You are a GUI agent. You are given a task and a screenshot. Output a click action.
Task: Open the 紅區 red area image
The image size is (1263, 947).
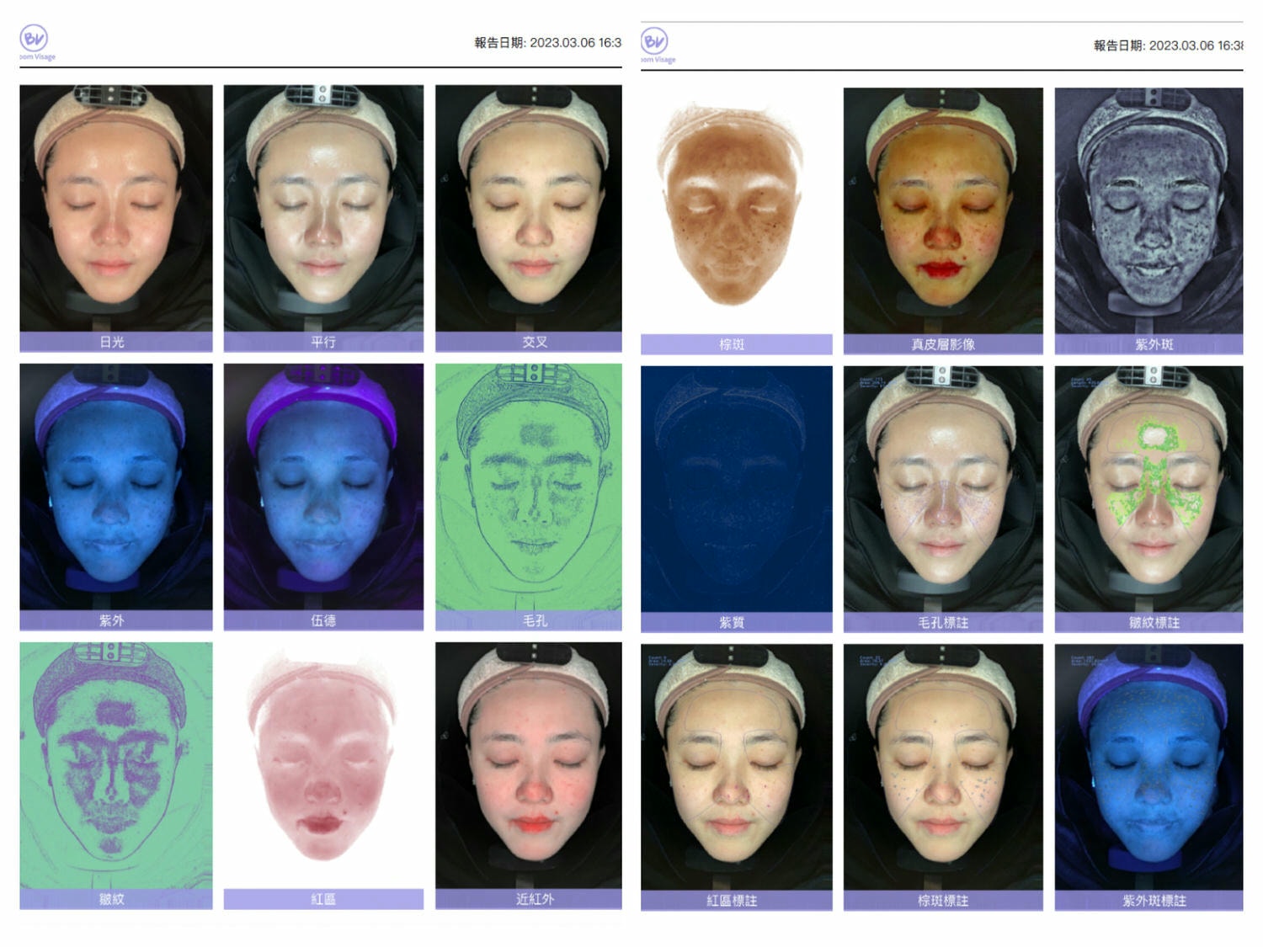[323, 765]
